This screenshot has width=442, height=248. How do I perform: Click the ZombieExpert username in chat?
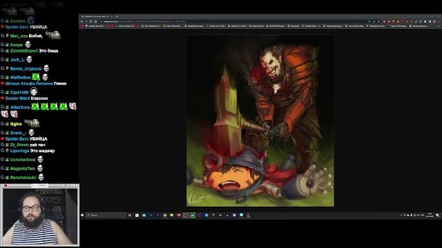(24, 51)
